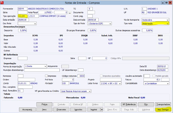Click the NF Referência button
173x113 pixels.
point(129,104)
